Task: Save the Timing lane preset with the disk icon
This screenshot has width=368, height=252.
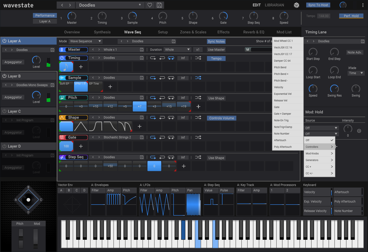Action: pos(142,58)
